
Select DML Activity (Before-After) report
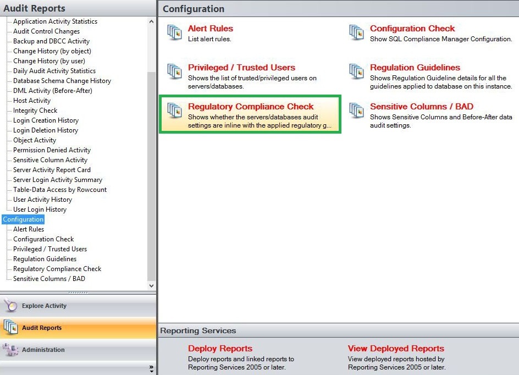coord(53,91)
